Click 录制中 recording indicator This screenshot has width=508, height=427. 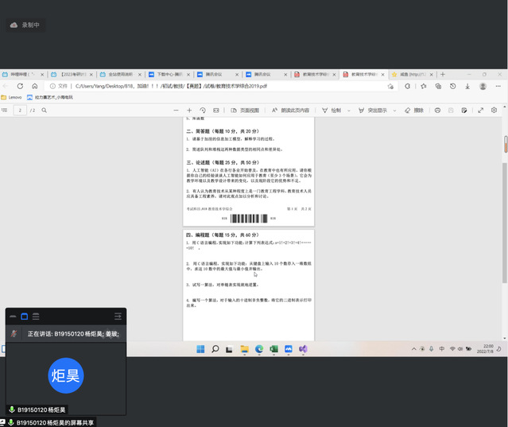pos(25,25)
